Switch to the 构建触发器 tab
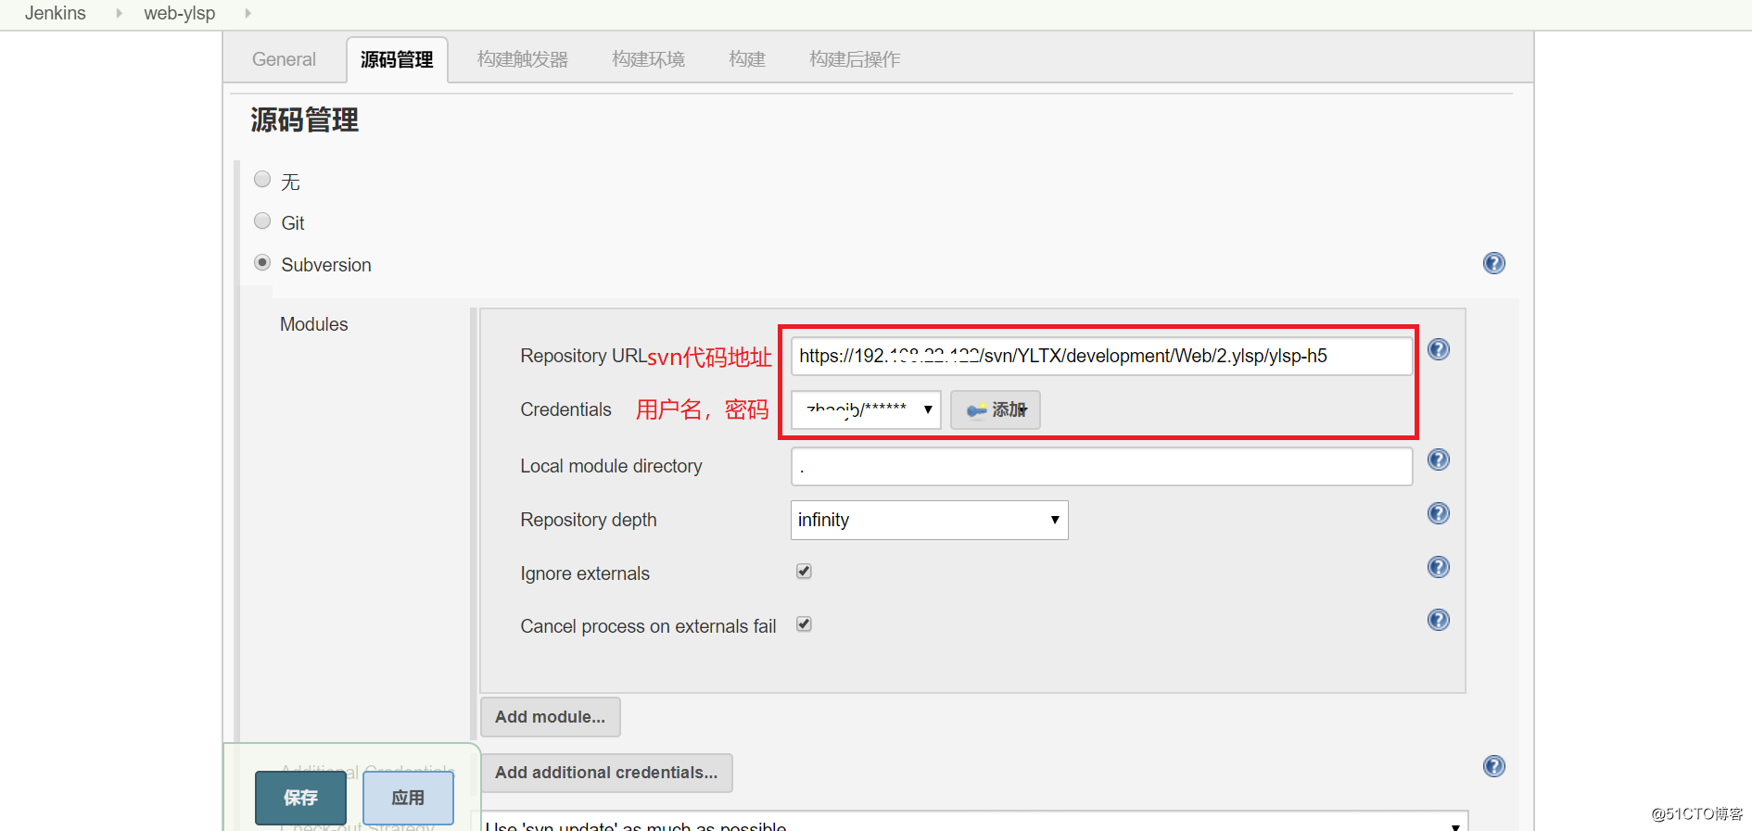Image resolution: width=1752 pixels, height=831 pixels. point(523,59)
